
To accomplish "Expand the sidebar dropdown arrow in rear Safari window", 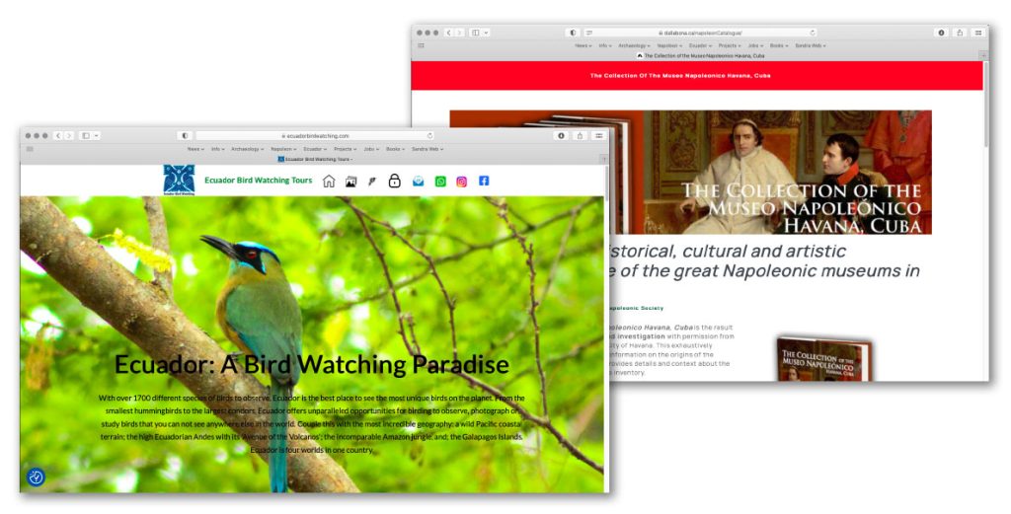I will [x=486, y=33].
